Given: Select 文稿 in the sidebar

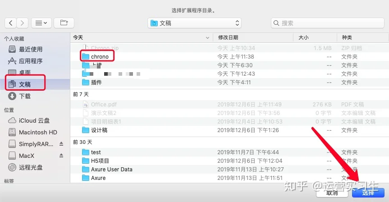Looking at the screenshot, I should [35, 84].
